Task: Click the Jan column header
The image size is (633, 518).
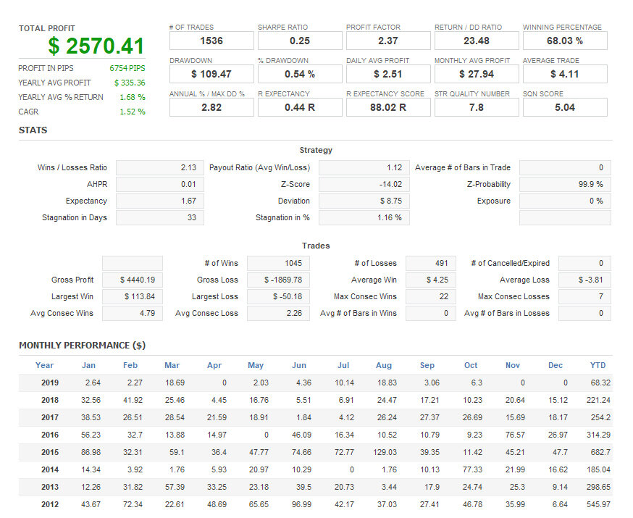Action: (88, 365)
